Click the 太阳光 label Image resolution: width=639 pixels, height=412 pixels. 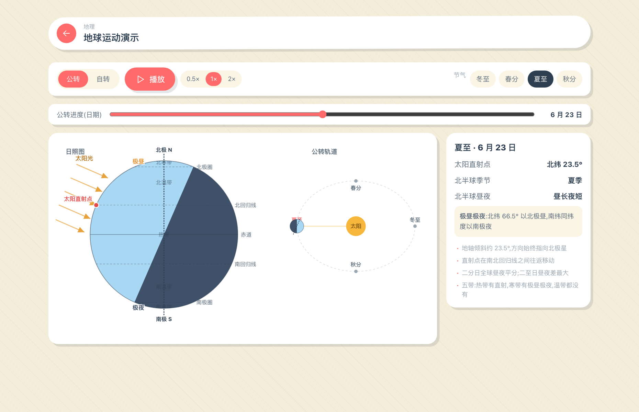tap(84, 158)
